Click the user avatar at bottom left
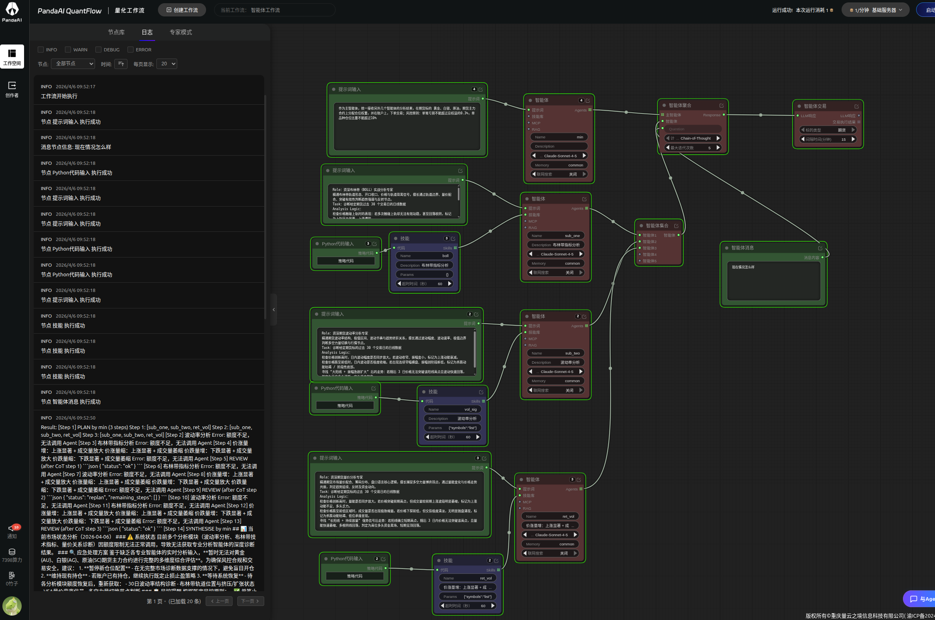The image size is (935, 620). tap(12, 606)
